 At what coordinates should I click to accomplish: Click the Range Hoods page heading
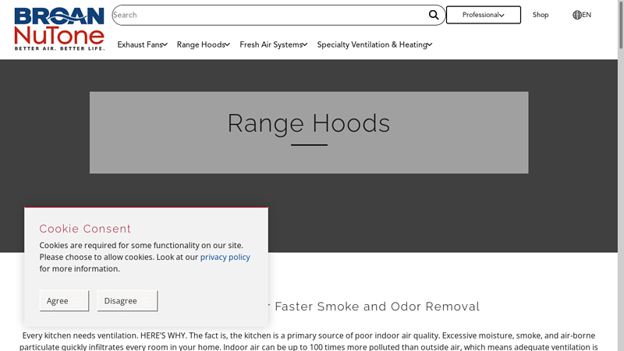pos(309,123)
